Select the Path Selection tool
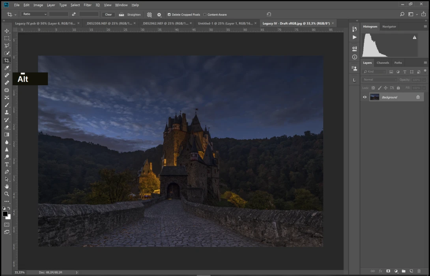 [7, 179]
